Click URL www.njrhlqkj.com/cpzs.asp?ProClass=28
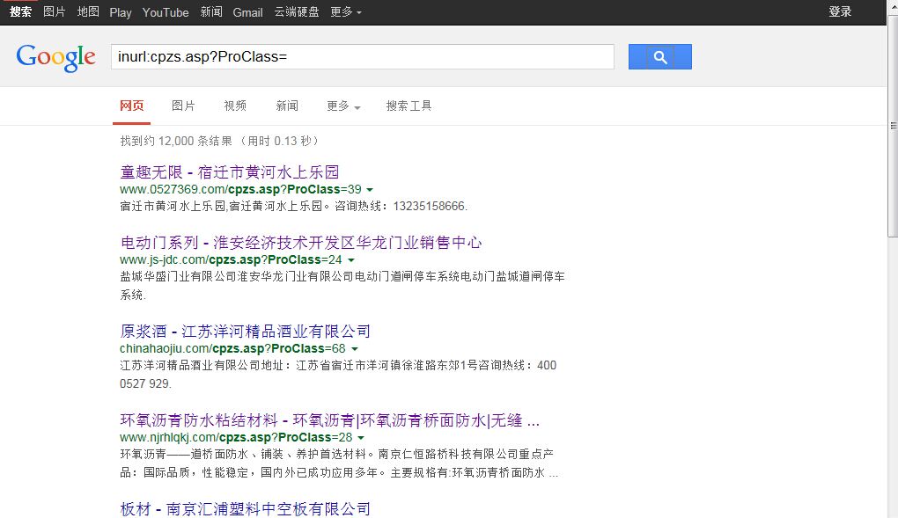 pos(236,437)
